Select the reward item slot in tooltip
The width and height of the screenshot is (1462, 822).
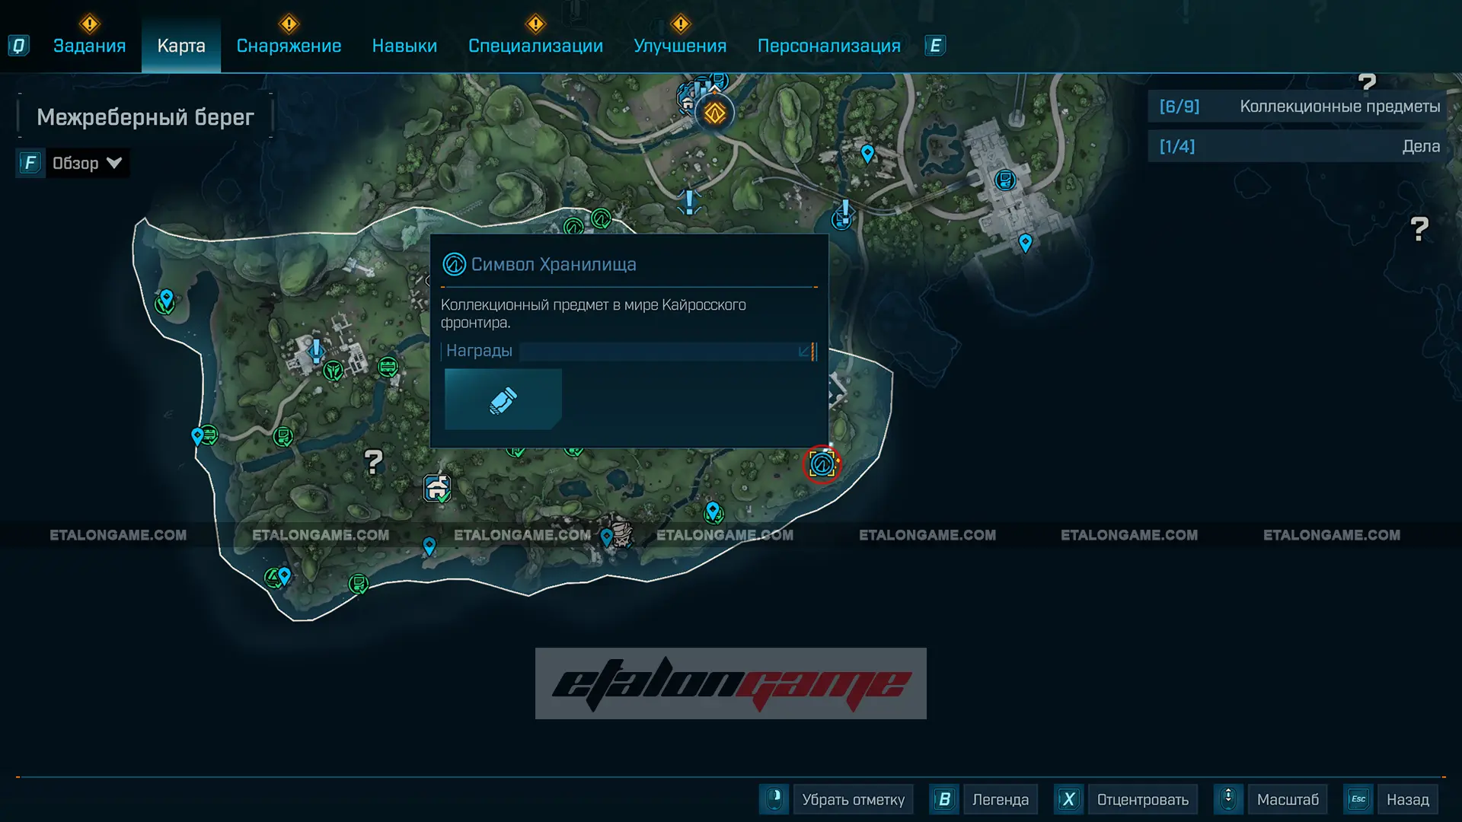[x=503, y=400]
